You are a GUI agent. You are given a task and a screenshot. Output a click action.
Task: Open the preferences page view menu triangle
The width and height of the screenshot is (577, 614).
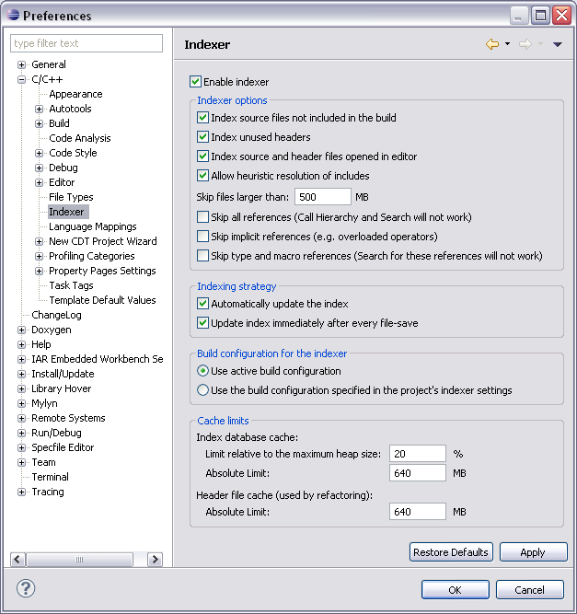558,44
